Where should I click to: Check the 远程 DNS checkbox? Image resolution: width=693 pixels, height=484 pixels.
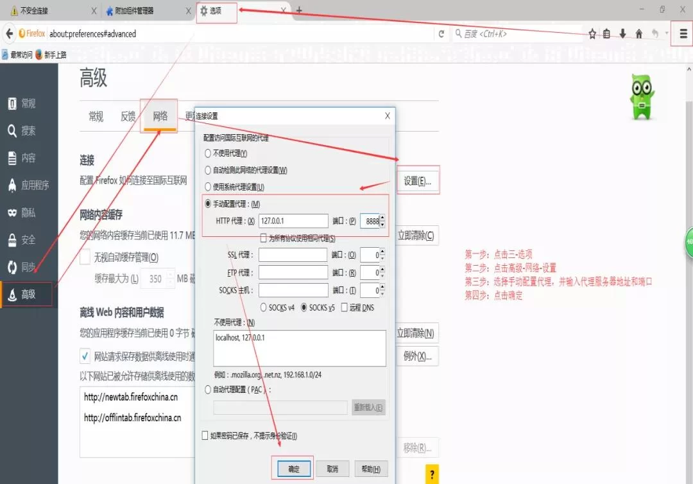click(x=345, y=307)
